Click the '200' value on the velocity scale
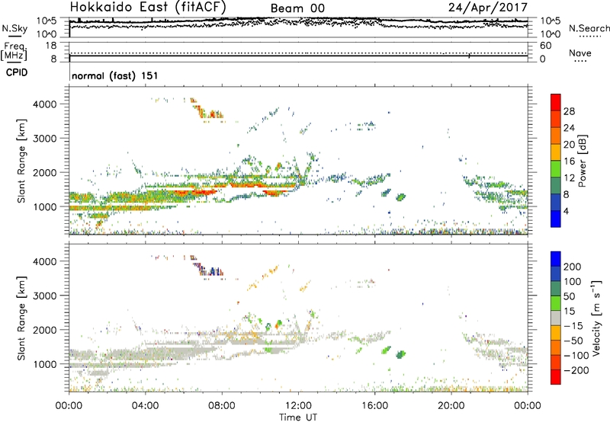The image size is (610, 422). 573,267
